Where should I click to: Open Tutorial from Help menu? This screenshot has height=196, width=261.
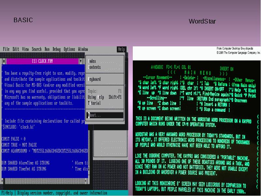pos(105,103)
